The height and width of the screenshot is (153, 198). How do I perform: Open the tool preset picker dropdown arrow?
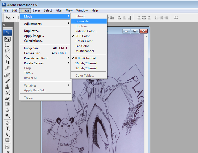click(x=13, y=18)
